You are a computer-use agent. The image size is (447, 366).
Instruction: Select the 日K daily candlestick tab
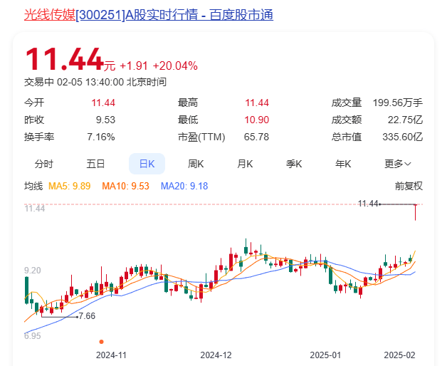147,164
